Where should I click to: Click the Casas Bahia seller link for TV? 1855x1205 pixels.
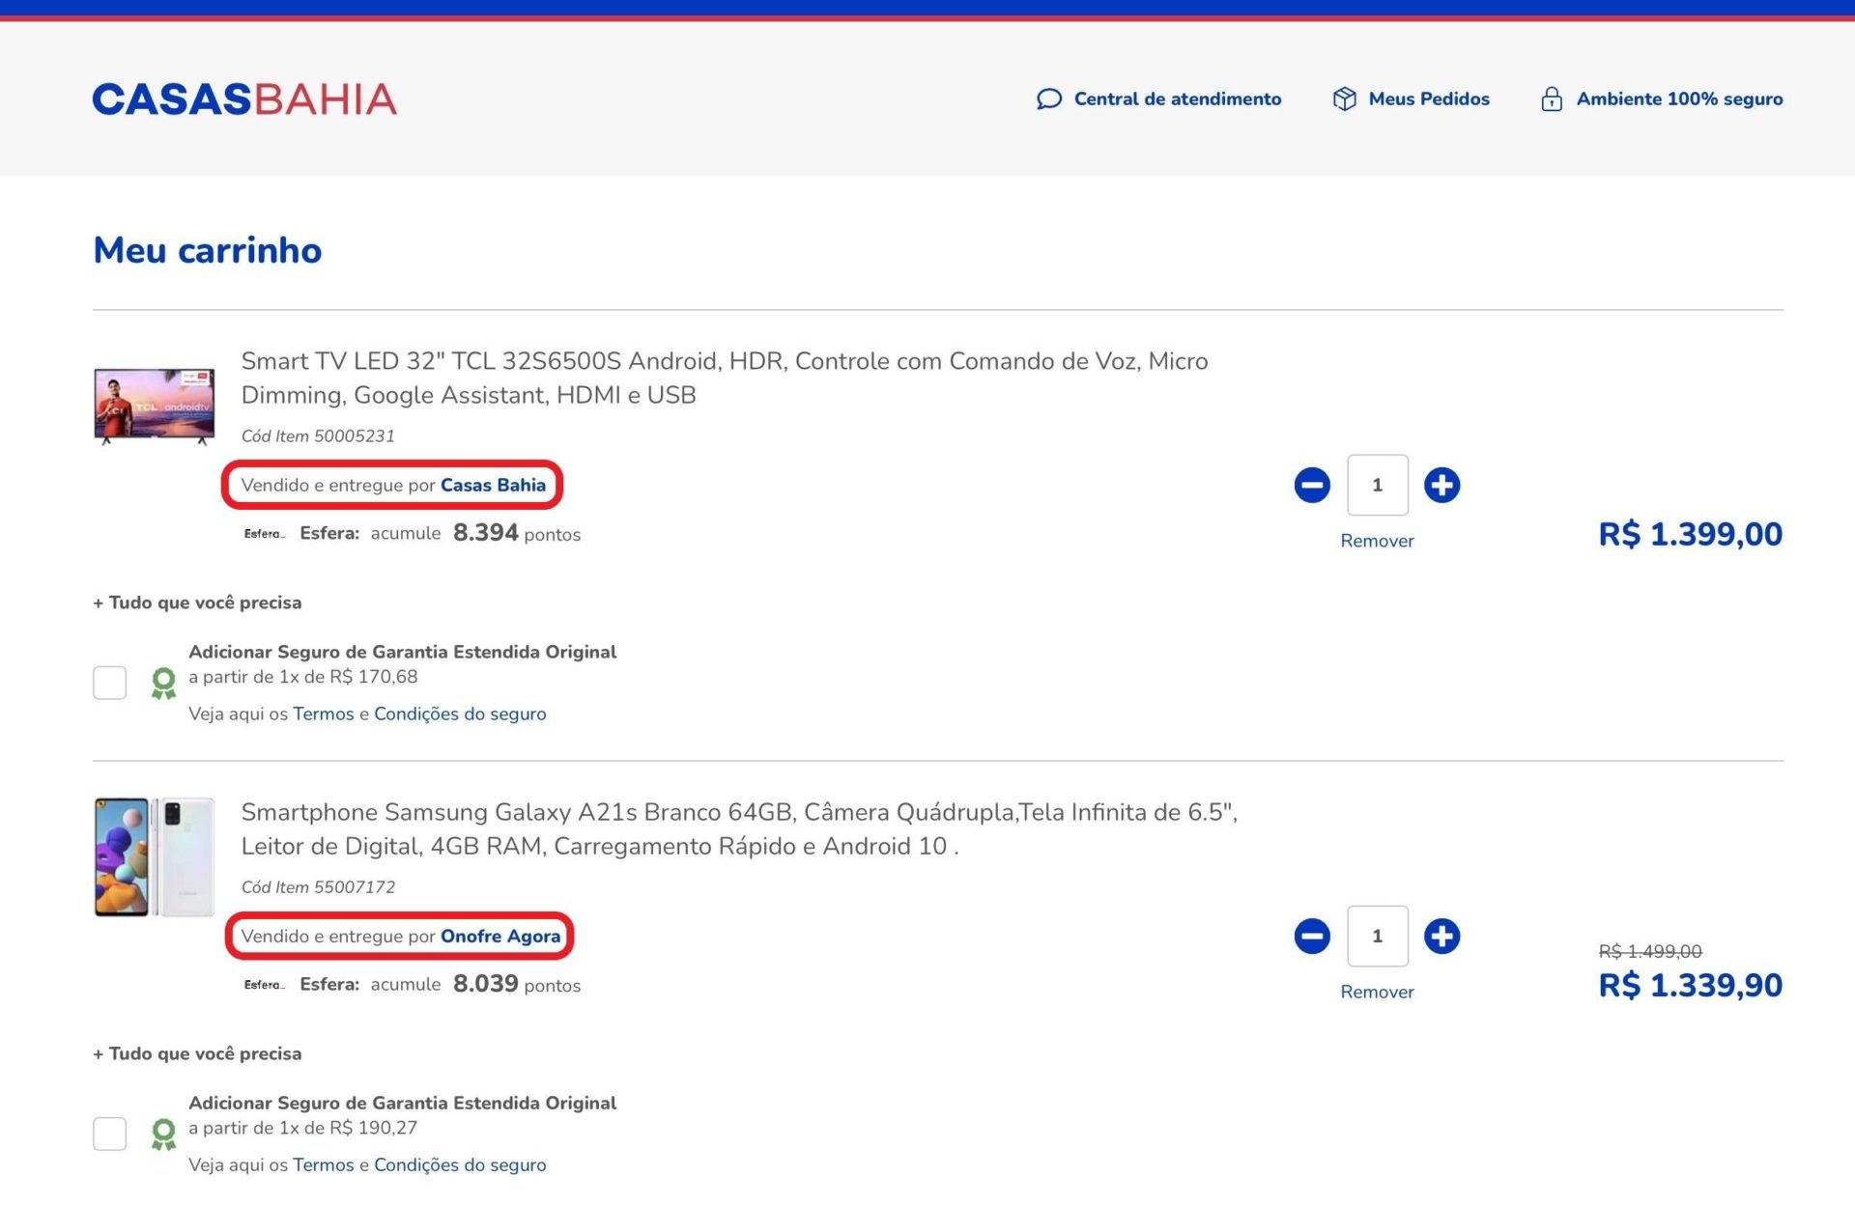pyautogui.click(x=493, y=485)
